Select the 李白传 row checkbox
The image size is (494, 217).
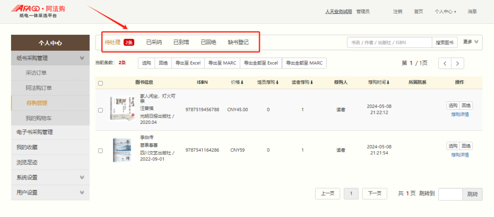[x=101, y=150]
